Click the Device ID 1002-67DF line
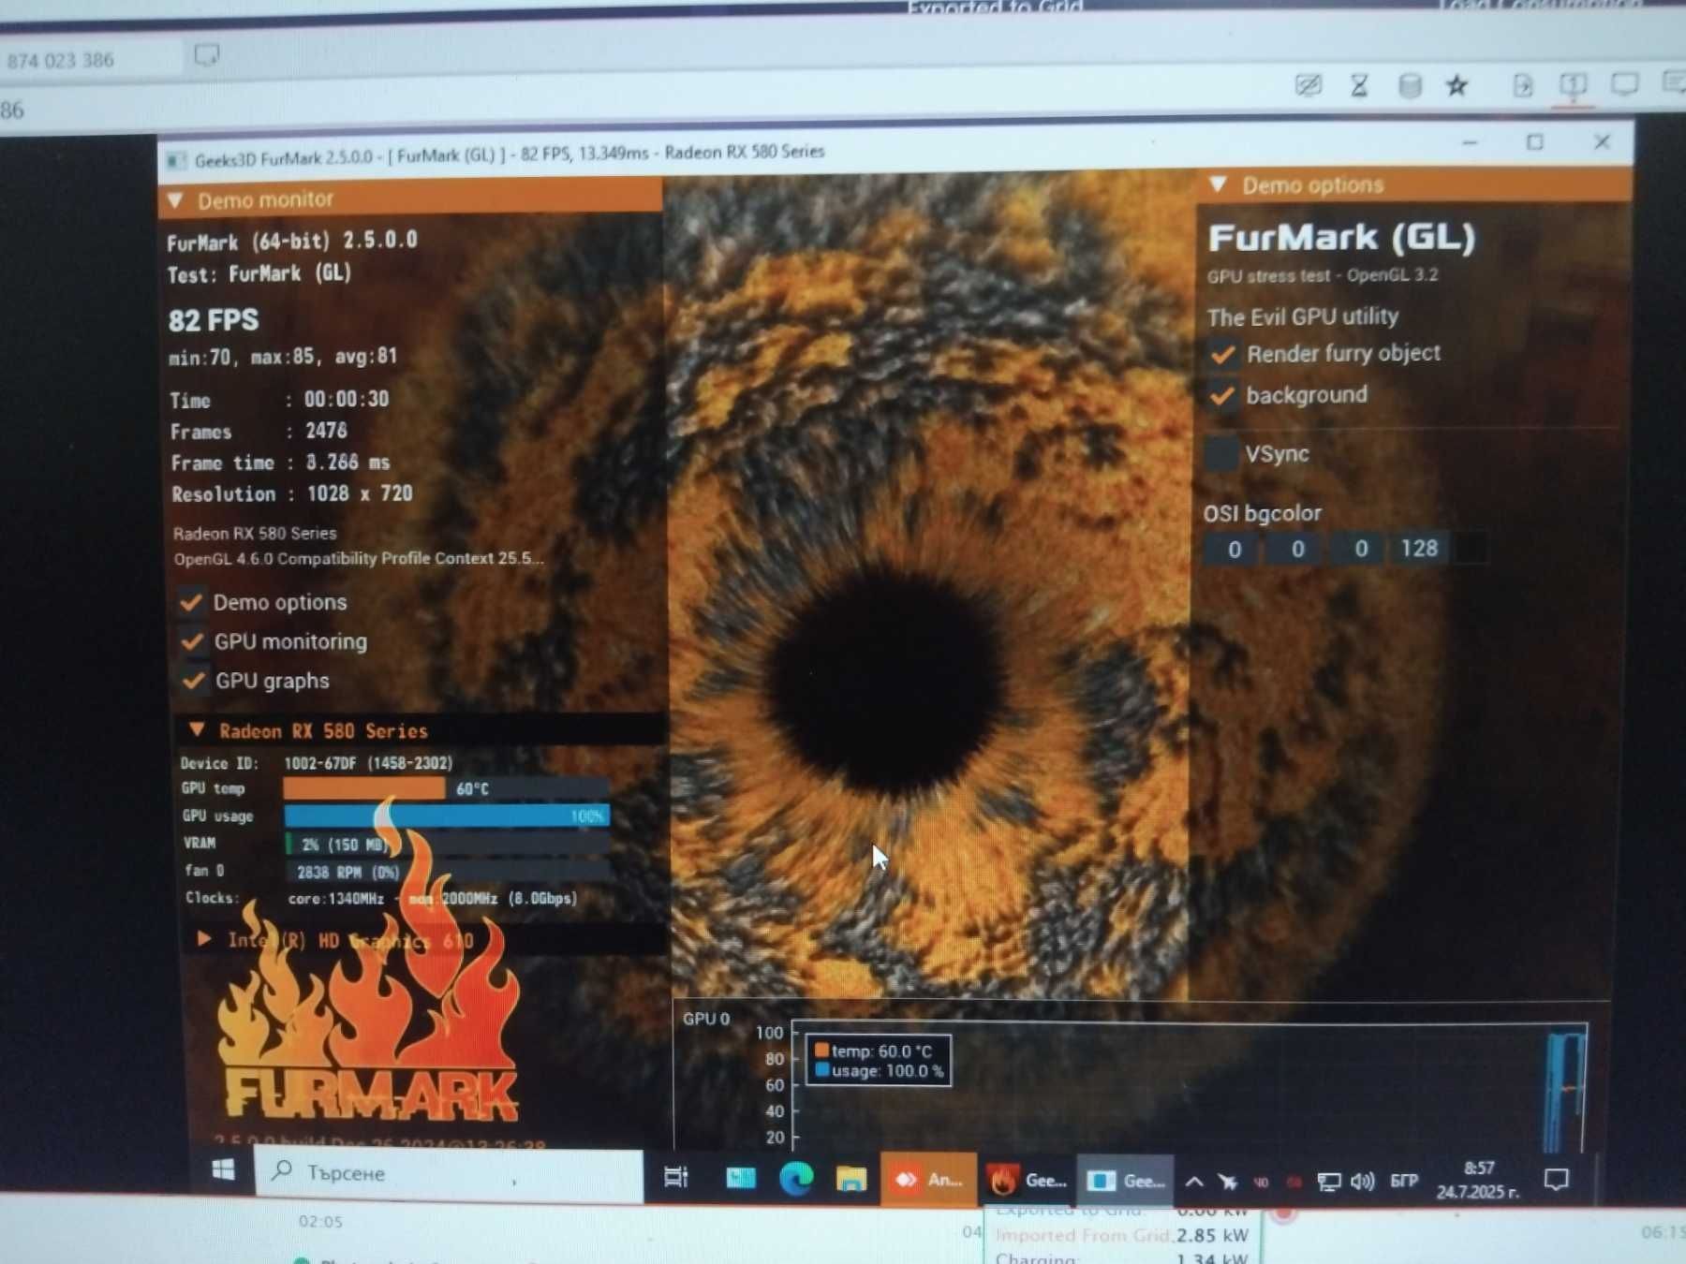The image size is (1686, 1264). click(317, 763)
